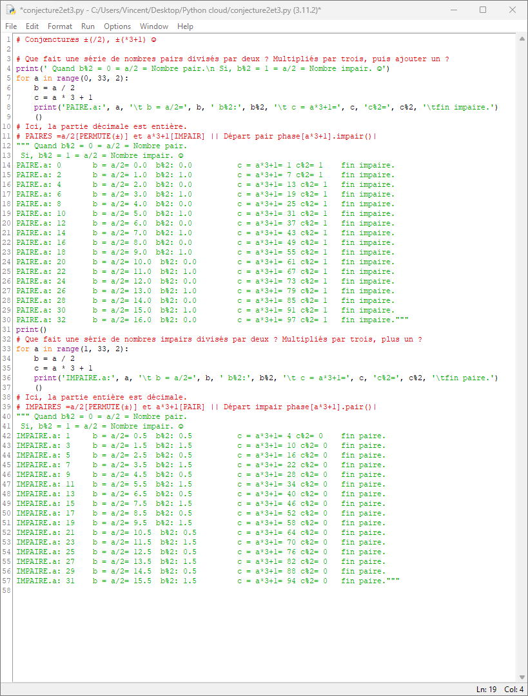The height and width of the screenshot is (696, 528).
Task: Click the 'PAIRE.a: 16' output row
Action: pos(205,242)
